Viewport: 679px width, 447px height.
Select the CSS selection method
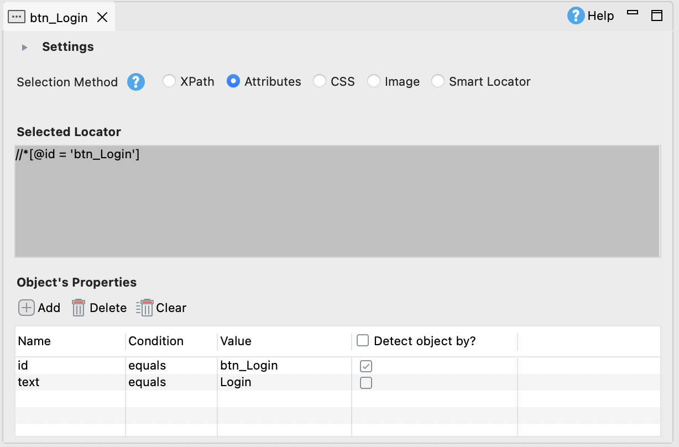pyautogui.click(x=320, y=81)
